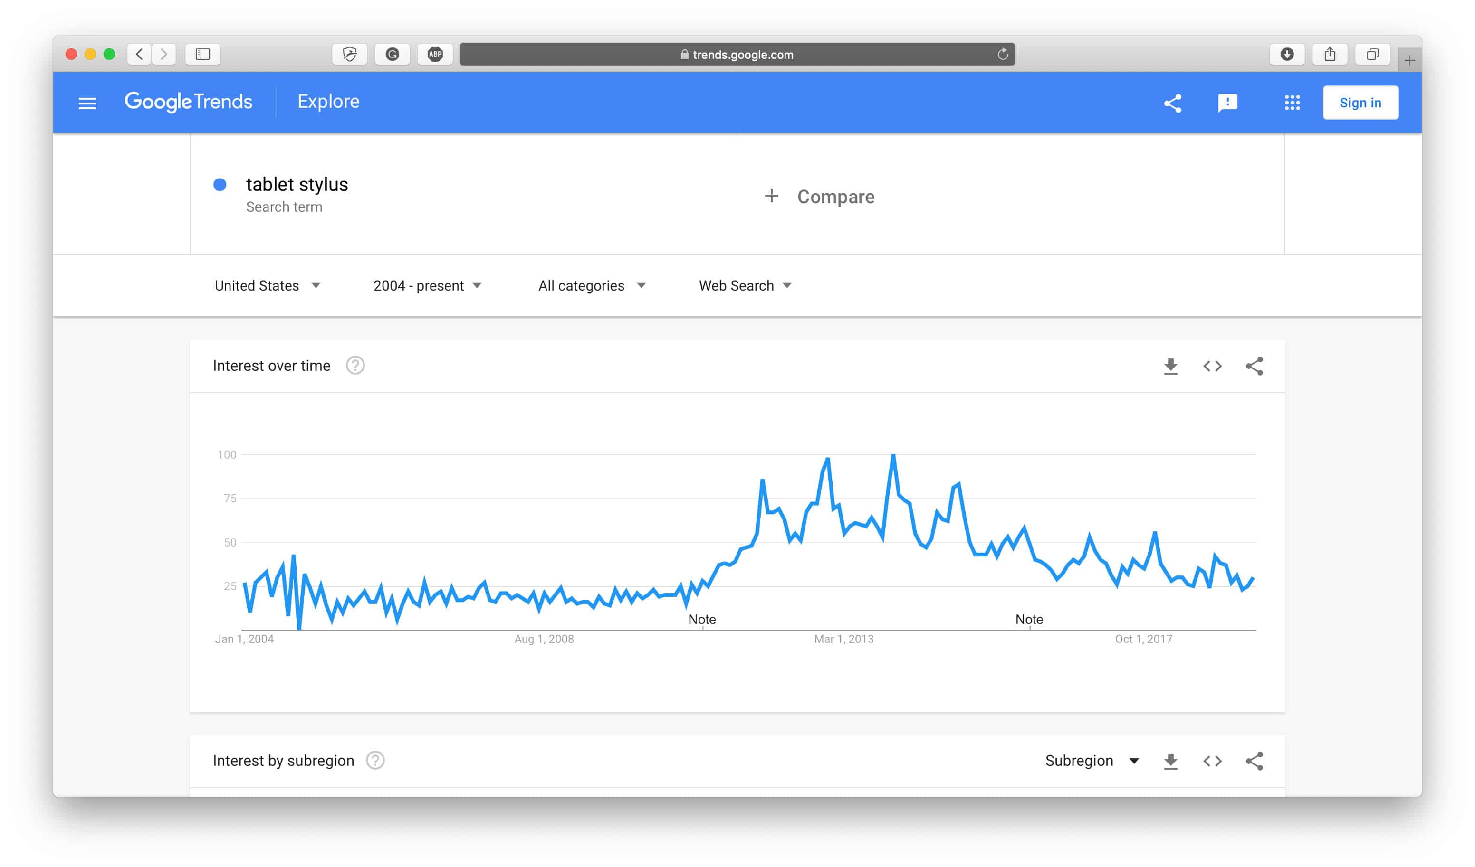Screen dimensions: 1475x867
Task: Click the first Note marker near 2011
Action: pos(702,620)
